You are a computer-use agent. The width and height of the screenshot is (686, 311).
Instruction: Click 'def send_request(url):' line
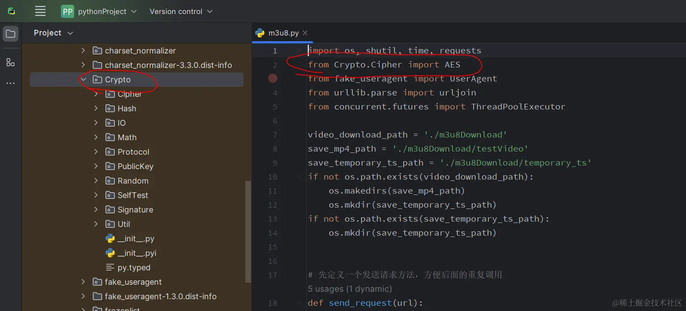pyautogui.click(x=365, y=303)
